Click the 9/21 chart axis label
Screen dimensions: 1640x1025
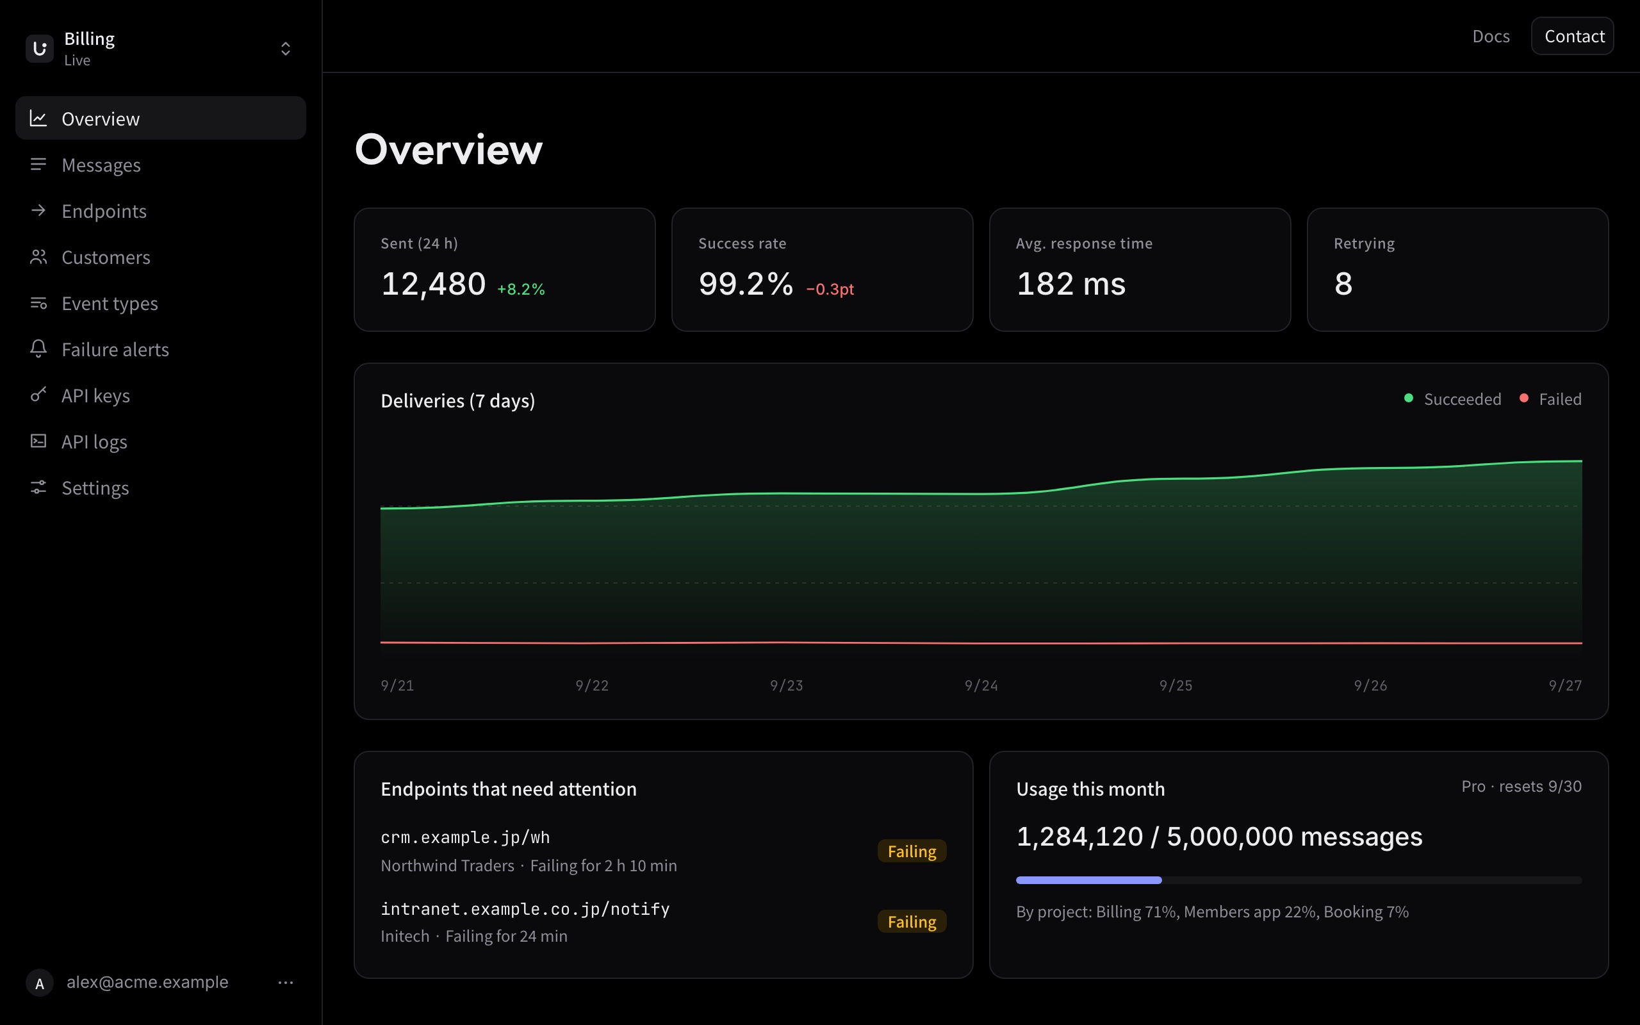tap(397, 685)
